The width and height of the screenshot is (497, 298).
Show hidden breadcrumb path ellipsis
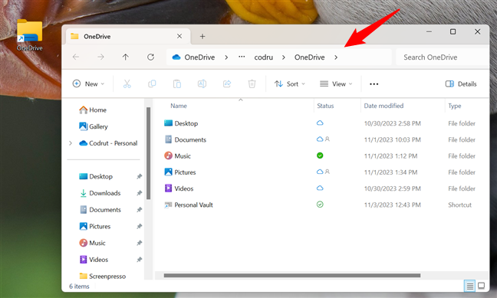(x=242, y=57)
